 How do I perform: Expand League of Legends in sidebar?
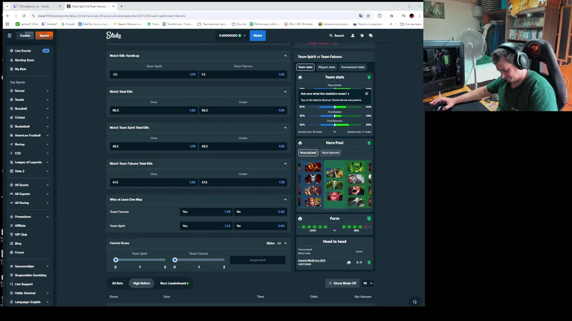point(47,162)
